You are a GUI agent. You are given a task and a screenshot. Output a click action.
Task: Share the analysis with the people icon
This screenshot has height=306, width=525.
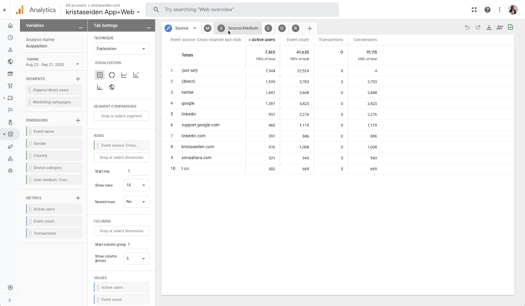tap(500, 28)
